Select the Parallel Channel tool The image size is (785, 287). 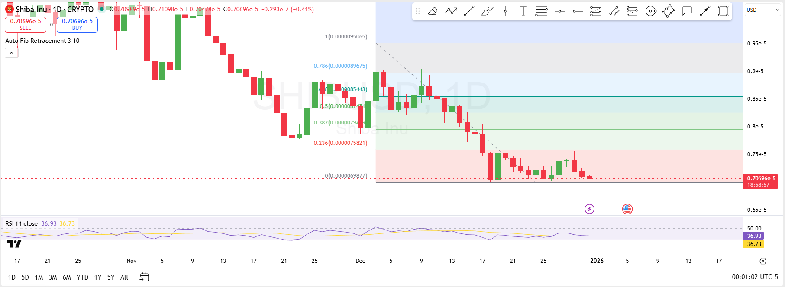tap(614, 11)
